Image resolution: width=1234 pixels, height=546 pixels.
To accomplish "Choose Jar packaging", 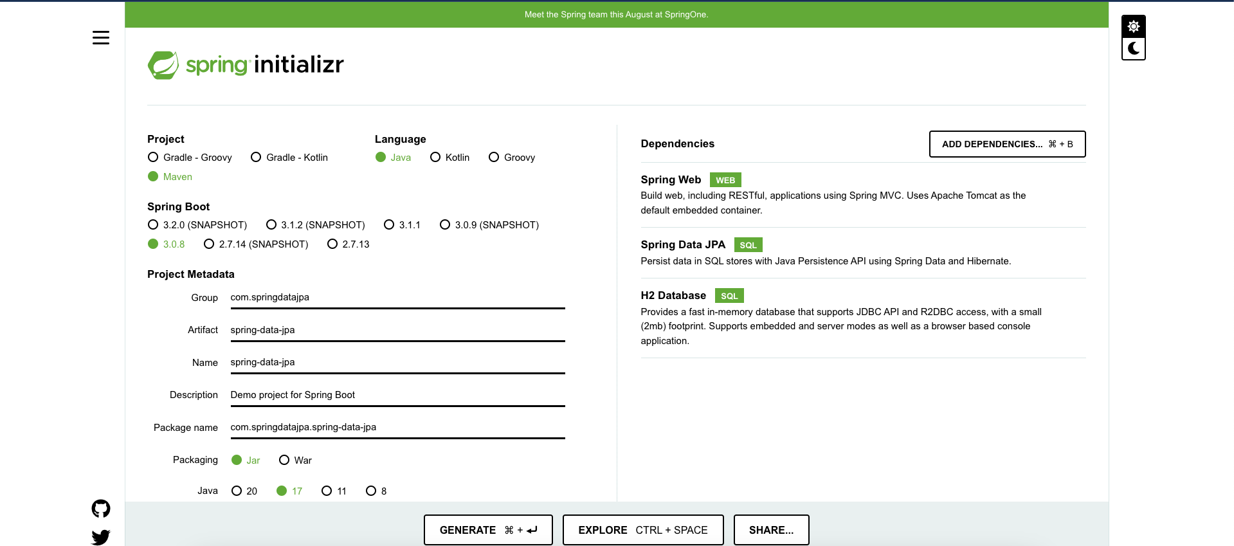I will [x=246, y=460].
